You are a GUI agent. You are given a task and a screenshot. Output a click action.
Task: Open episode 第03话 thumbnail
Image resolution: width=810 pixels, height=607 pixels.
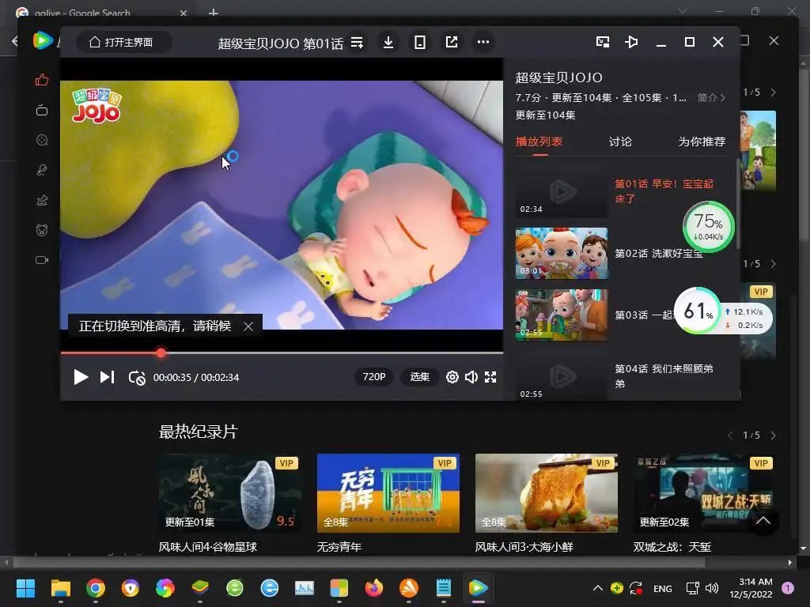click(562, 315)
